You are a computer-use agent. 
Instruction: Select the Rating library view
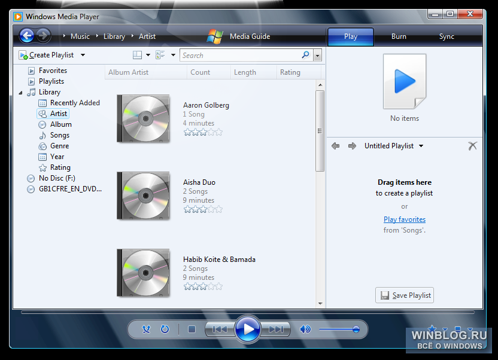pyautogui.click(x=60, y=167)
